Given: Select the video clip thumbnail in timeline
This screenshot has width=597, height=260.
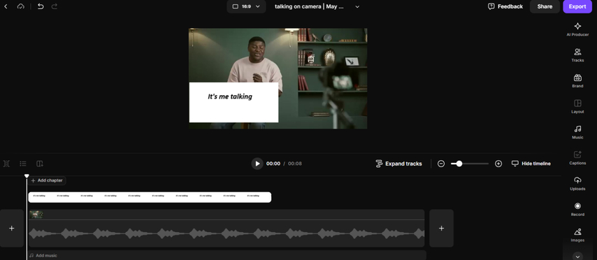Looking at the screenshot, I should pos(36,215).
